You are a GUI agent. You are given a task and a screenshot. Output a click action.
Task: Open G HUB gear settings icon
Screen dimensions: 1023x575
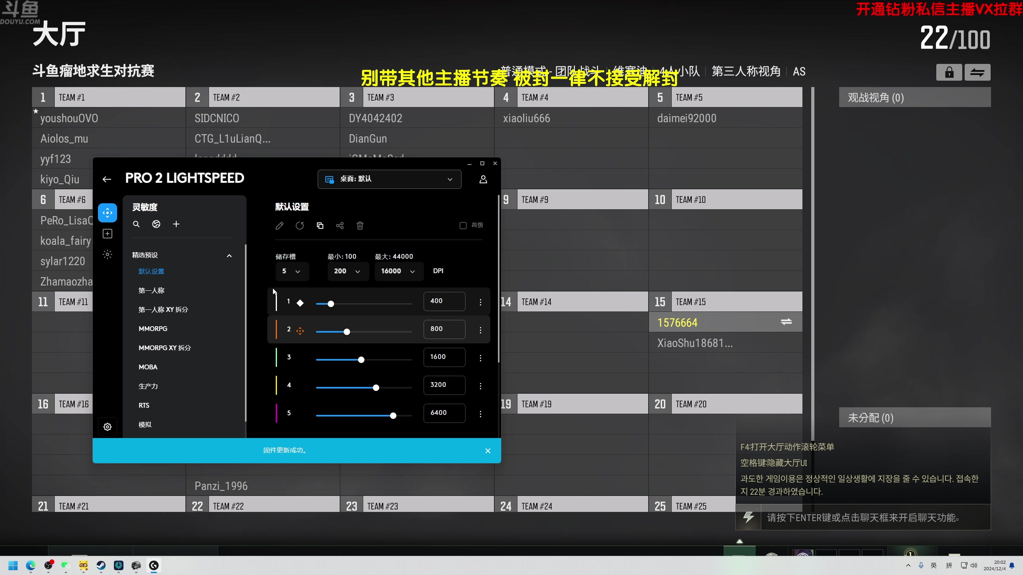tap(107, 427)
